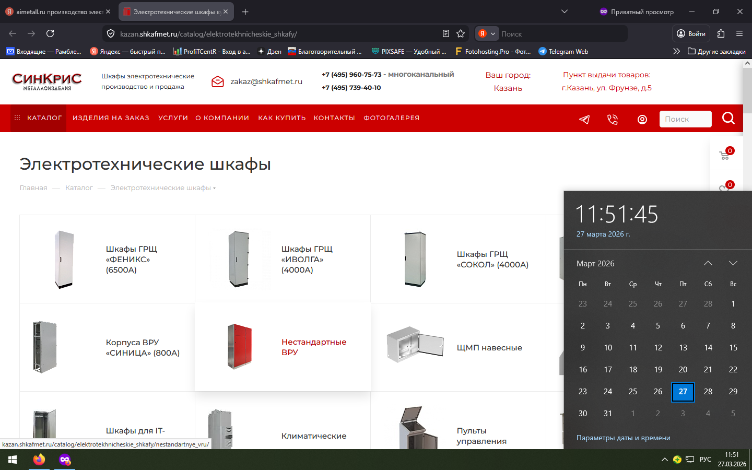The height and width of the screenshot is (470, 752).
Task: Click the Главная breadcrumb link
Action: [33, 188]
